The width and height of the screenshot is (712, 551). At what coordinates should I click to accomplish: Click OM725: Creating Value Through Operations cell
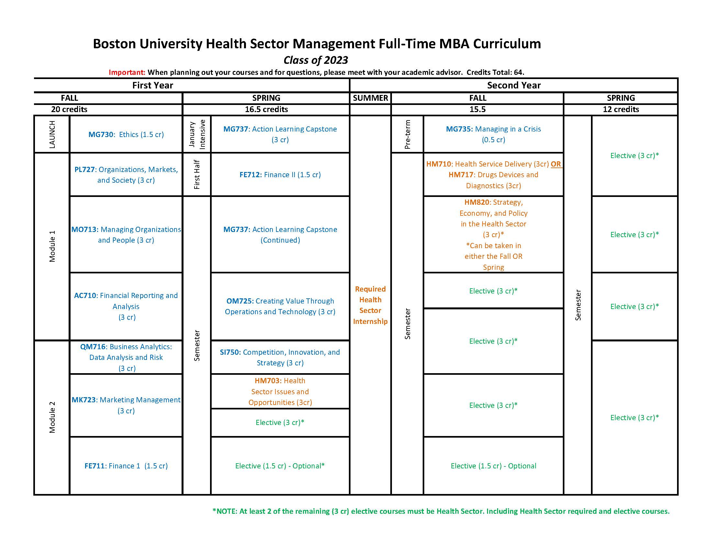pos(280,306)
